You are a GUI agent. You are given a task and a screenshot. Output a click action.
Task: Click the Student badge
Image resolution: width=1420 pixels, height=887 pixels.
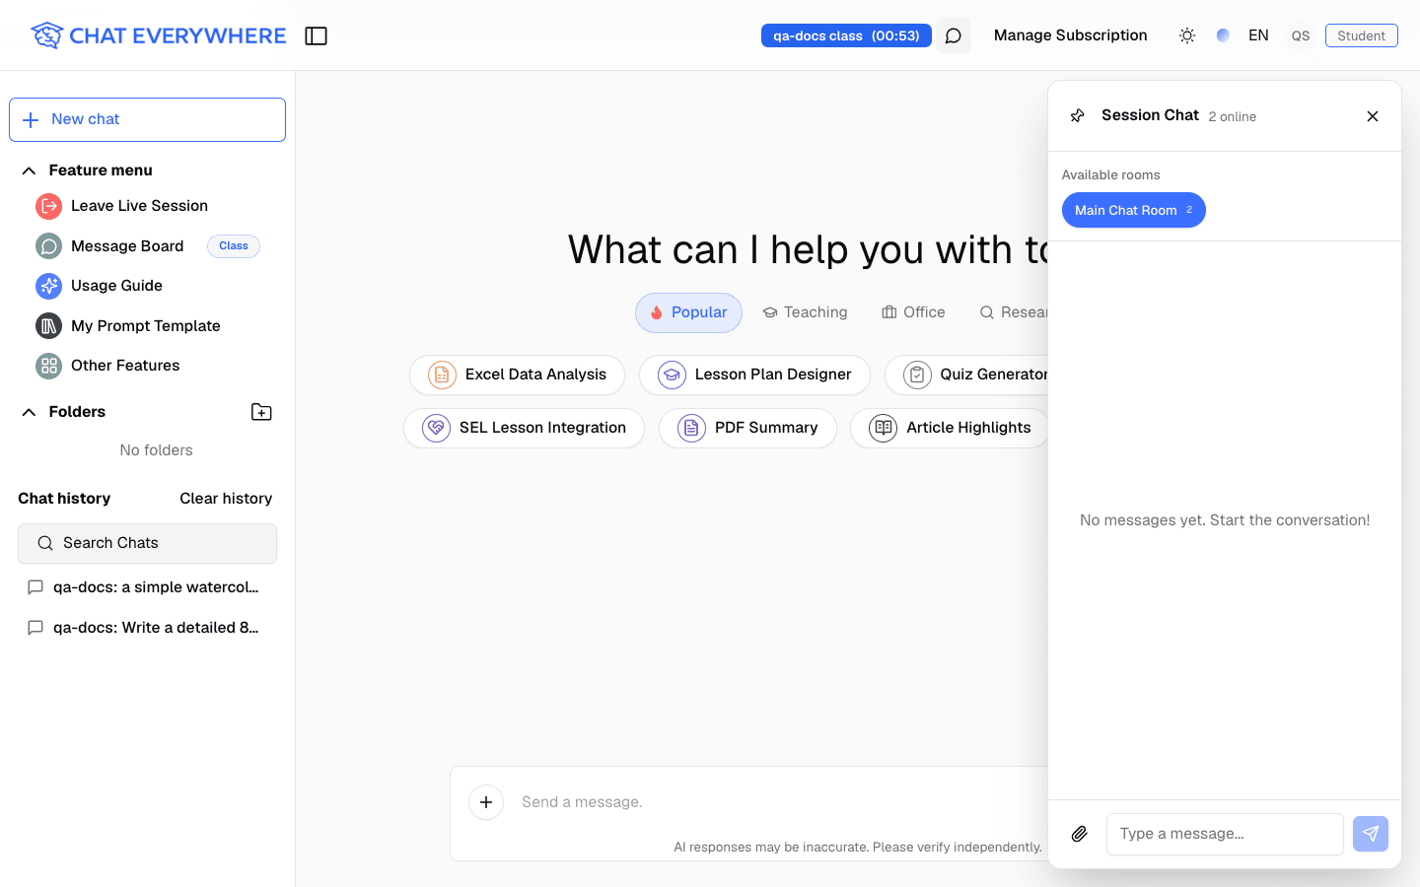point(1361,35)
